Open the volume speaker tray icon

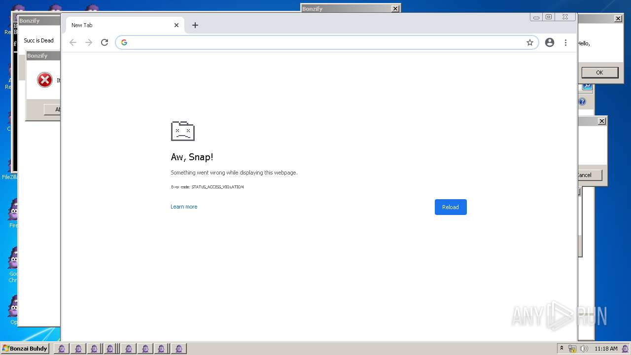(x=584, y=349)
